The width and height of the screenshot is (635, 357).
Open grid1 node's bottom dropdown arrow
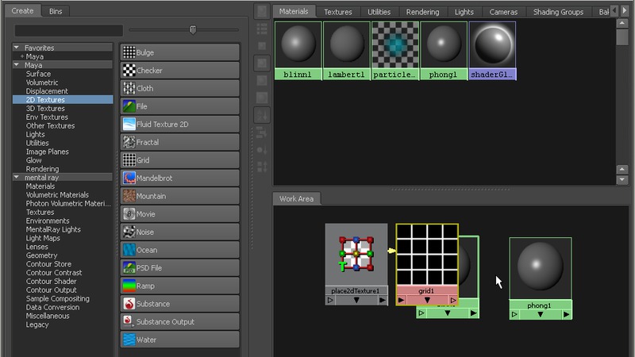click(x=426, y=301)
